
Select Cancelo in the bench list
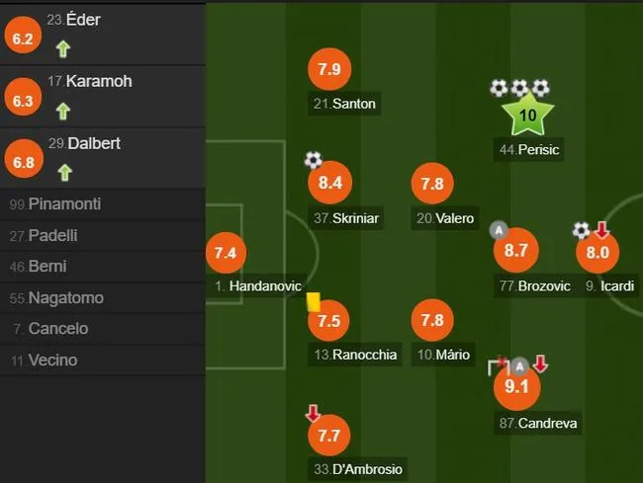(103, 329)
